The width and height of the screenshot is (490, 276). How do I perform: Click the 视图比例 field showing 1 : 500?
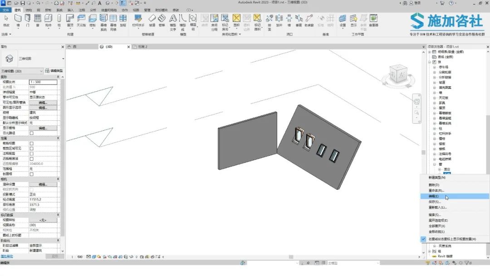point(43,82)
